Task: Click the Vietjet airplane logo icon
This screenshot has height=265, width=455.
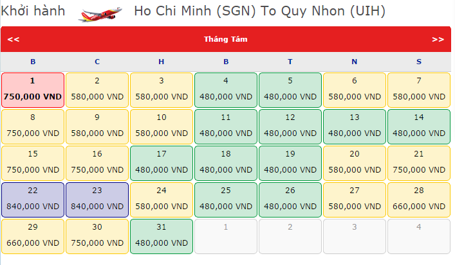Action: point(100,13)
